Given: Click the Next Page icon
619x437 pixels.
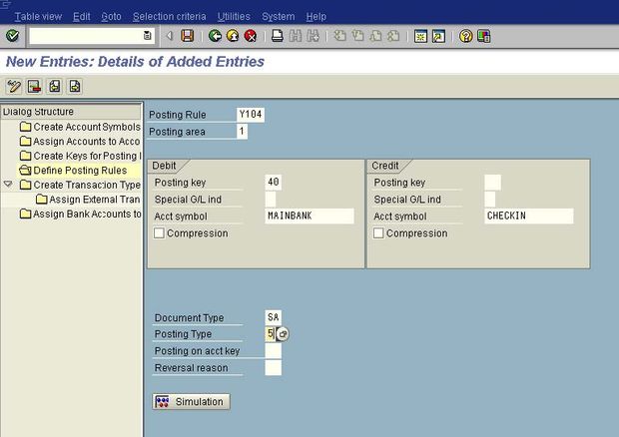Looking at the screenshot, I should [375, 36].
